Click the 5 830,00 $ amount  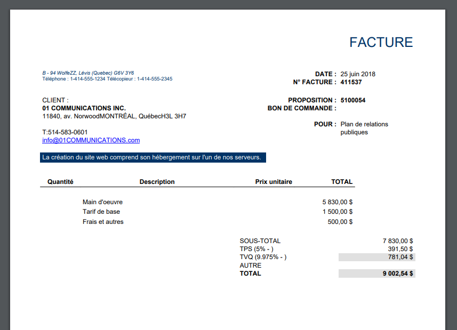(x=337, y=202)
